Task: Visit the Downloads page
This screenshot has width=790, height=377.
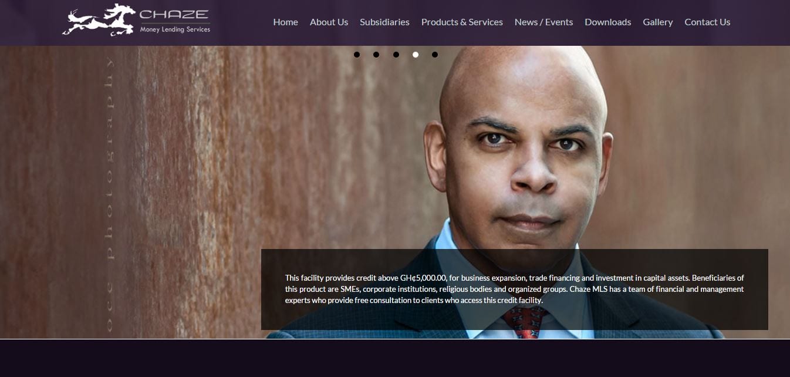Action: click(x=607, y=22)
